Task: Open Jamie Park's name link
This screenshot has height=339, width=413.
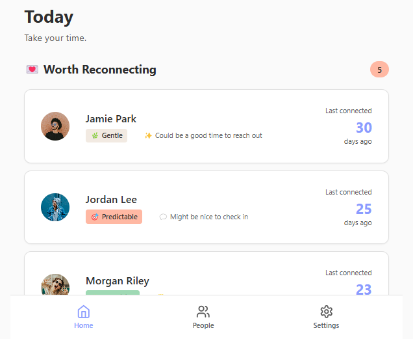Action: click(x=111, y=119)
